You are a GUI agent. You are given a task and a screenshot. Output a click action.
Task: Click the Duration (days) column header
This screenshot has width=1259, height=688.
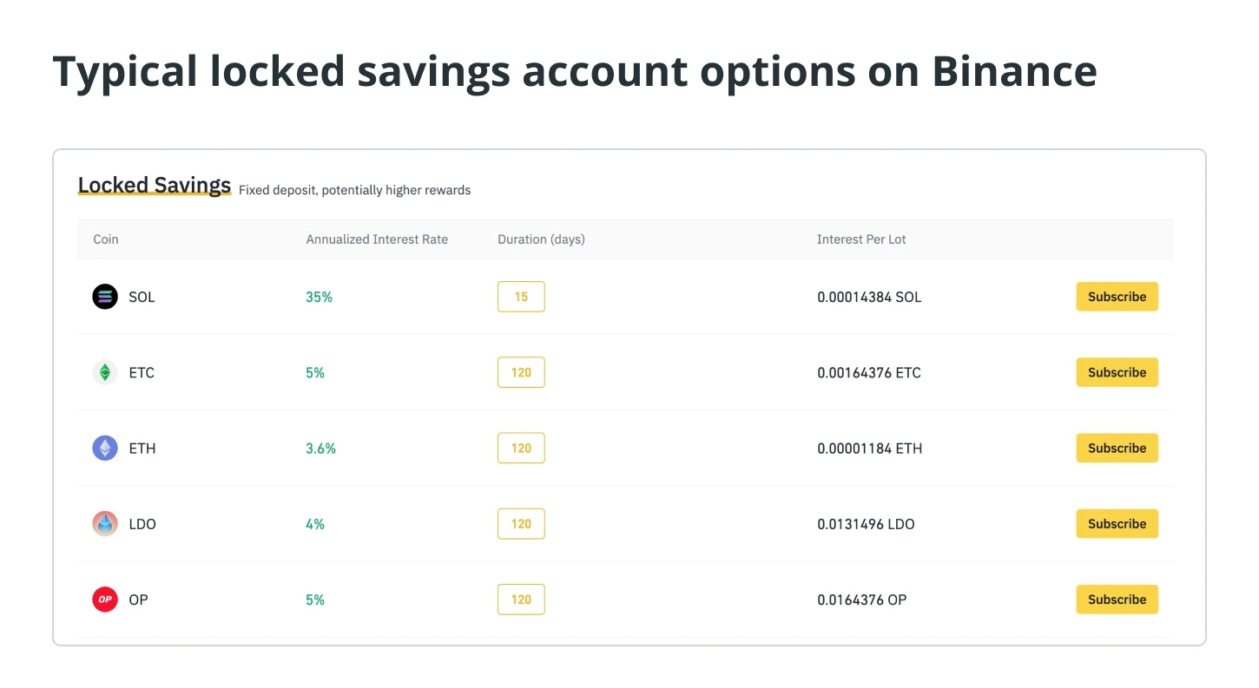click(541, 239)
